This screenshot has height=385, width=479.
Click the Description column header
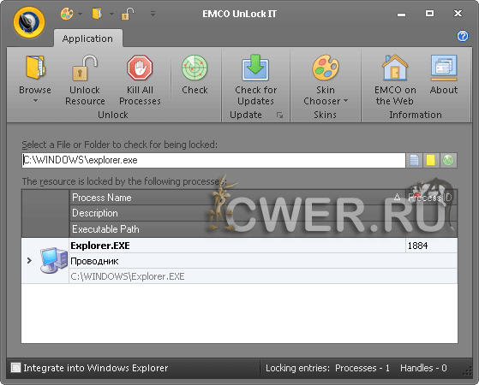[263, 213]
